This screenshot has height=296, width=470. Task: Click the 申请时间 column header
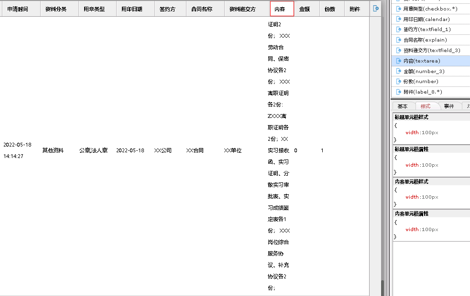click(18, 9)
